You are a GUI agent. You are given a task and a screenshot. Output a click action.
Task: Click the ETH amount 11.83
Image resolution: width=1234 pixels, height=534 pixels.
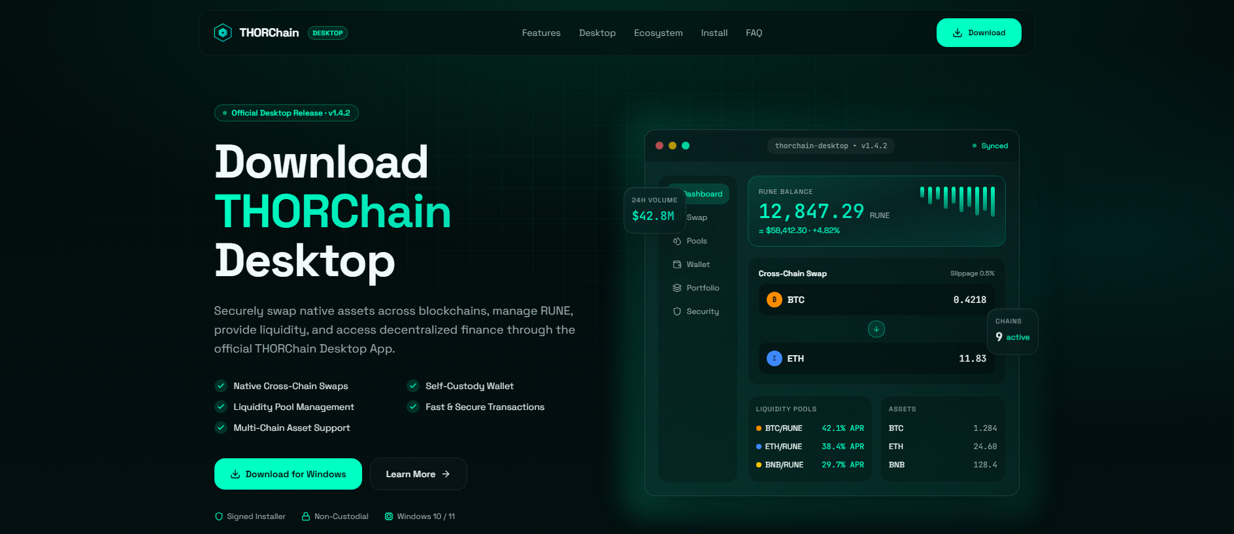coord(973,358)
